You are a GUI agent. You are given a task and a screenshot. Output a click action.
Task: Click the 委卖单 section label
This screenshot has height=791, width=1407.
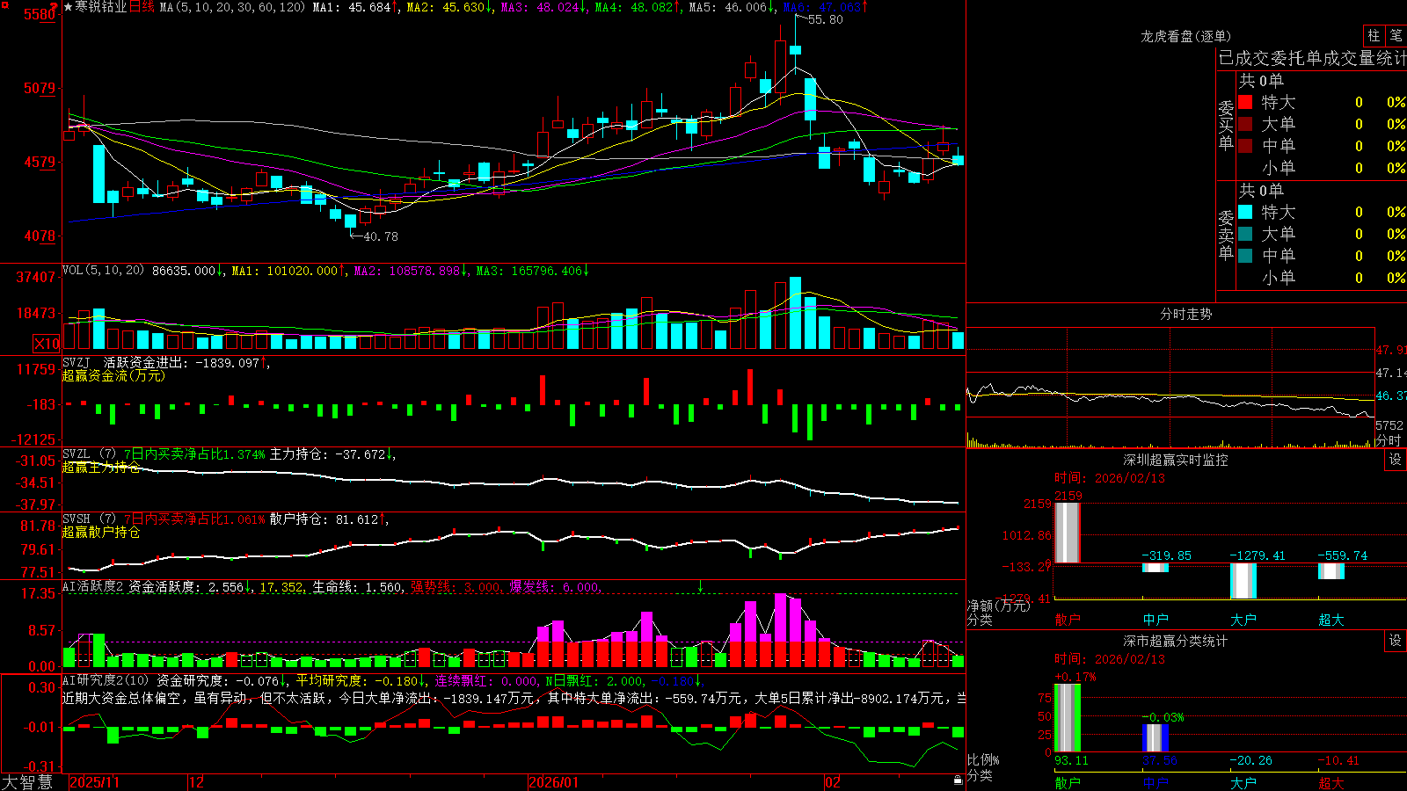pyautogui.click(x=1226, y=235)
